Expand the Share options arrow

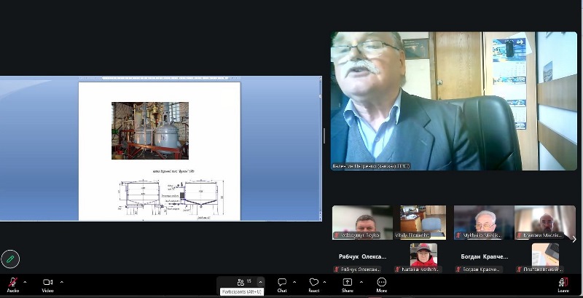click(359, 282)
